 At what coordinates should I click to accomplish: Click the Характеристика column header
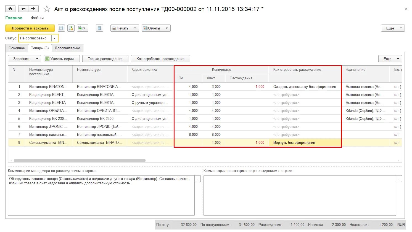[x=150, y=74]
